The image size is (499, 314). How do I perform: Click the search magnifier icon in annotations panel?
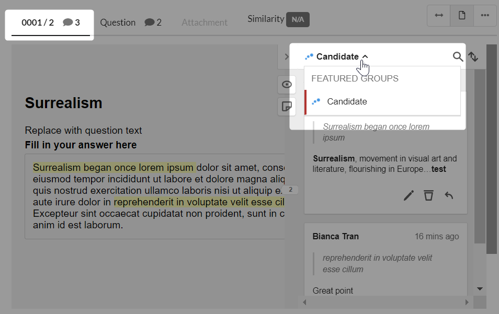(x=458, y=56)
